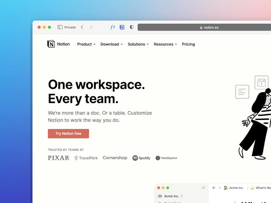This screenshot has width=271, height=203.
Task: Click the headspace logo
Action: [x=166, y=158]
